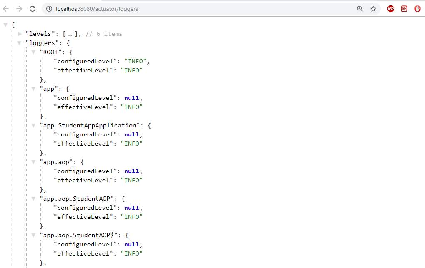Collapse the "app.aop.StudentAOP" node
Screen dimensions: 425x268
[x=33, y=199]
